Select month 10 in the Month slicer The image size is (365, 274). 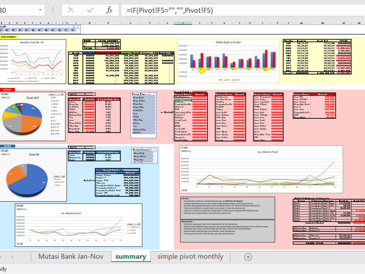(x=59, y=30)
